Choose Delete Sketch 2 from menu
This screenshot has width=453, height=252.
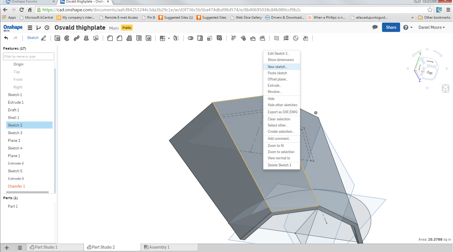pos(282,165)
